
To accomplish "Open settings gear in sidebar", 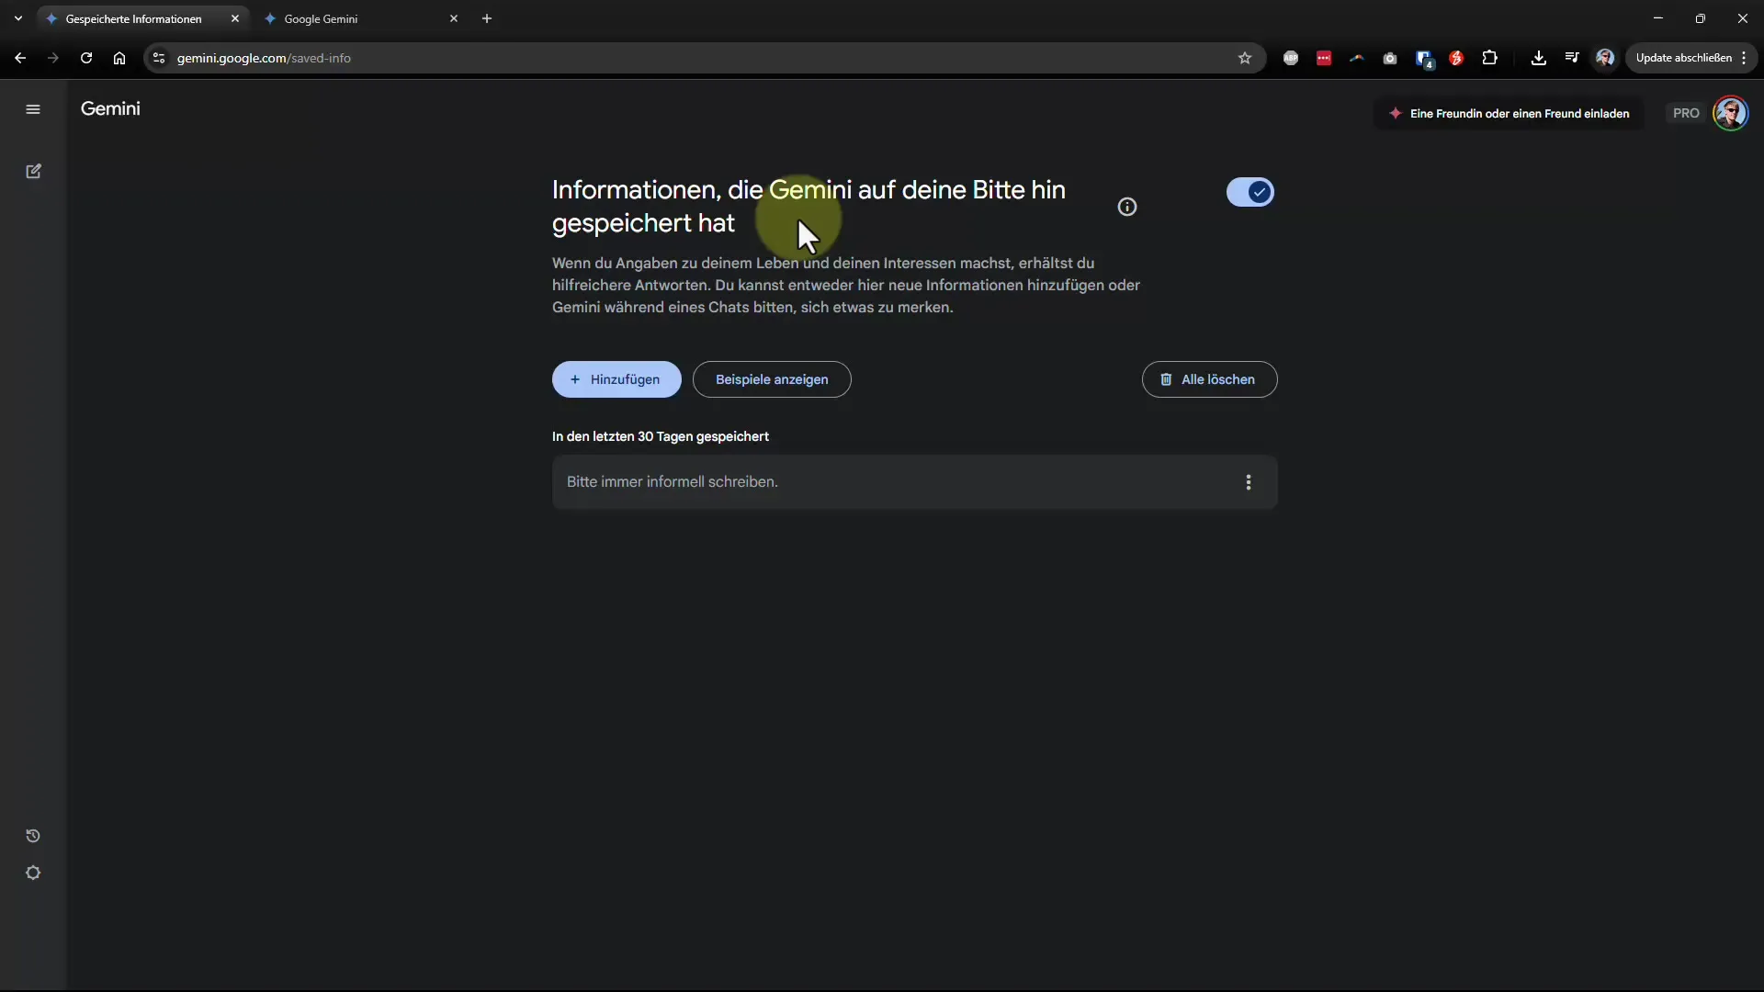I will [x=33, y=873].
